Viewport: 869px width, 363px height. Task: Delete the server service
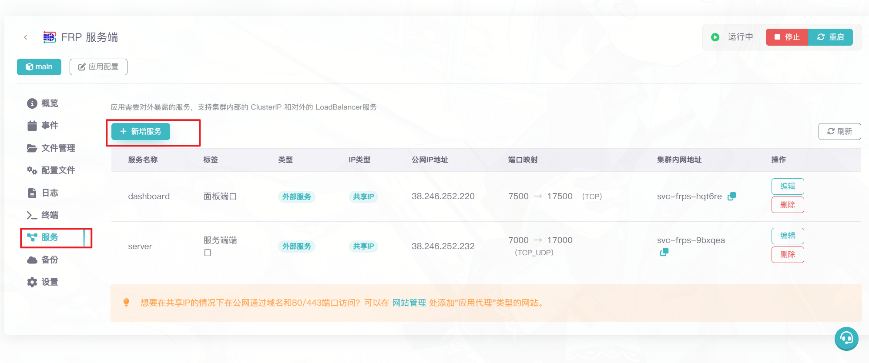coord(787,254)
